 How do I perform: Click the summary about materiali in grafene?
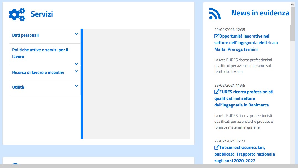pos(244,121)
